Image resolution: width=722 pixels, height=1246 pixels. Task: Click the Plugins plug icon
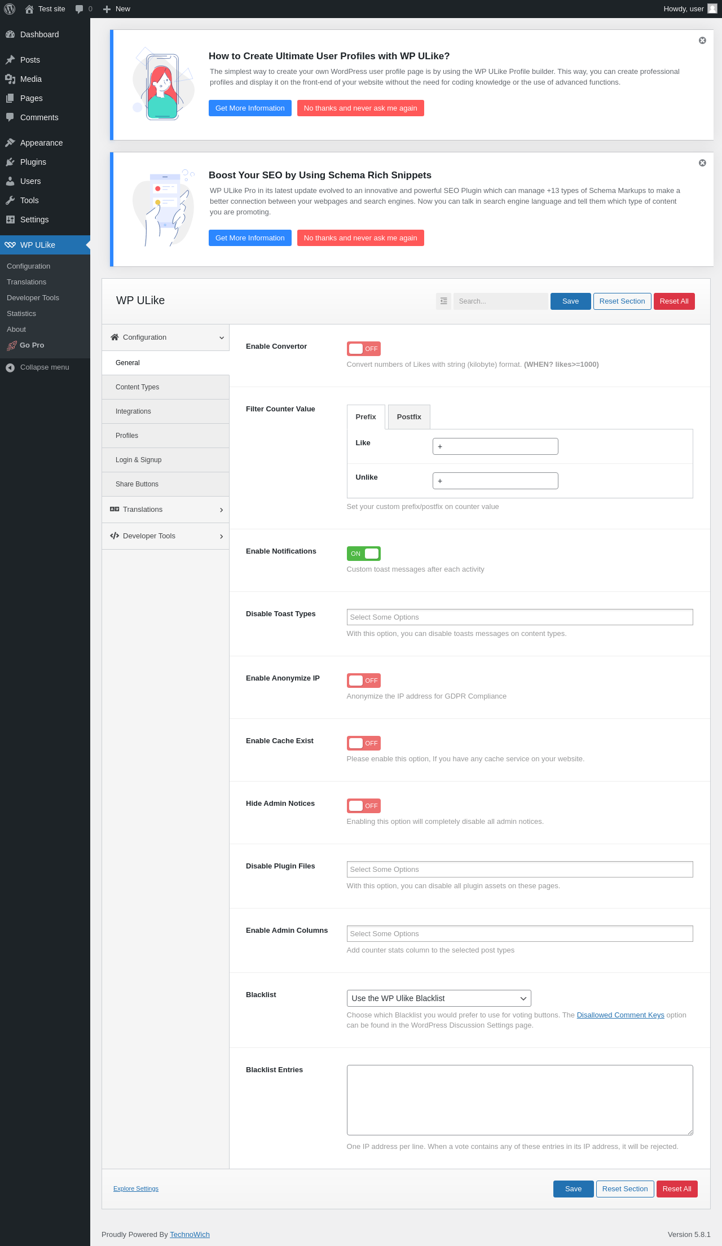tap(10, 162)
